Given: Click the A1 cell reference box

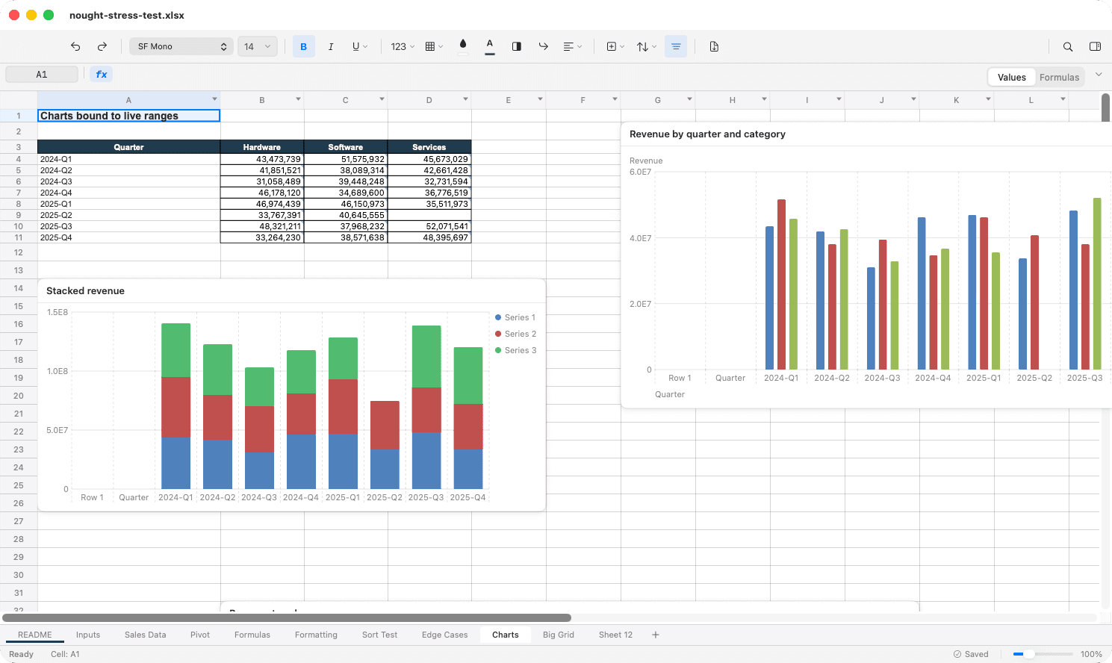Looking at the screenshot, I should [x=42, y=75].
